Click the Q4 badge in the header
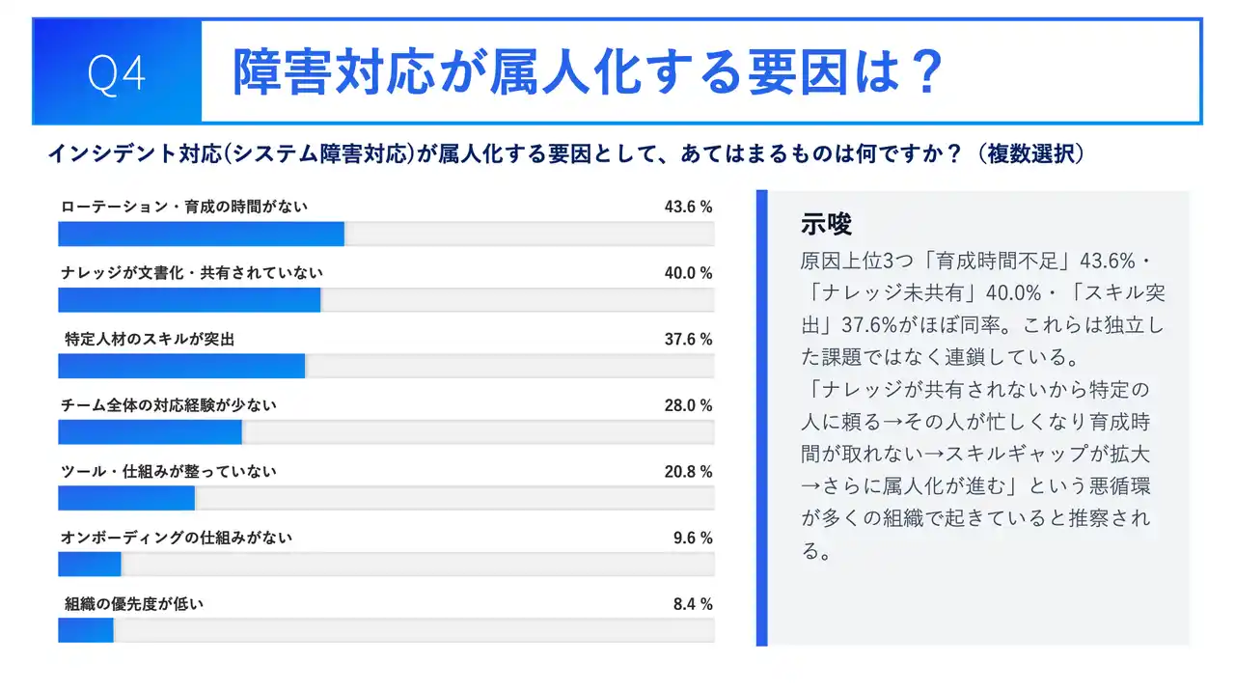 click(116, 71)
